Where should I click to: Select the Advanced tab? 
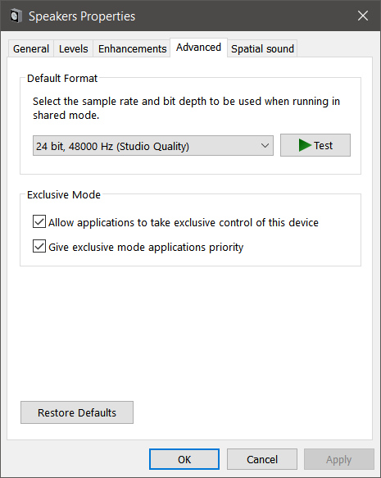(198, 48)
